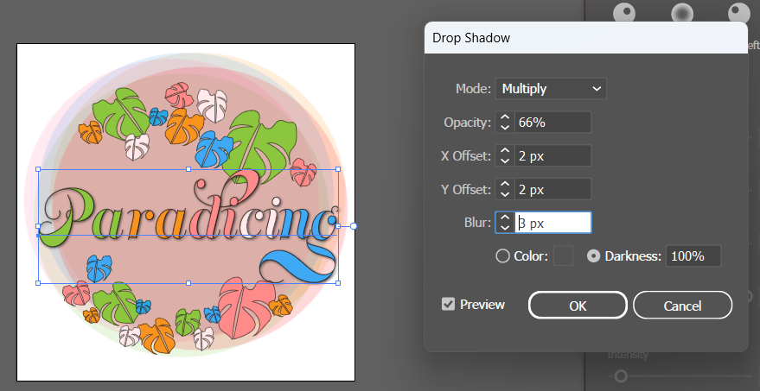Click the Intensity slider handle

(x=619, y=375)
